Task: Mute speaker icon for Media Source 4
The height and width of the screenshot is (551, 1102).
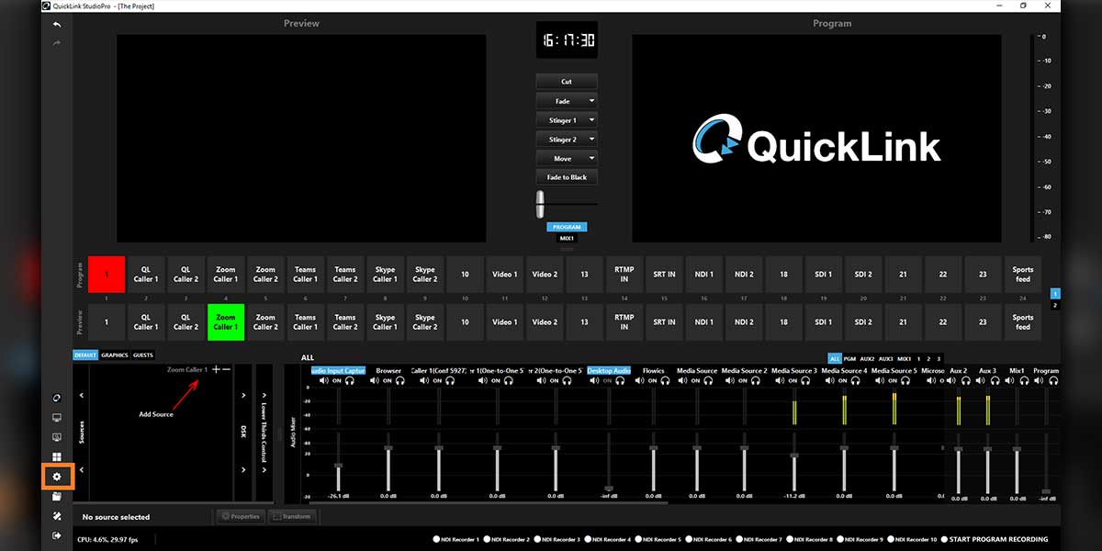Action: [x=832, y=380]
